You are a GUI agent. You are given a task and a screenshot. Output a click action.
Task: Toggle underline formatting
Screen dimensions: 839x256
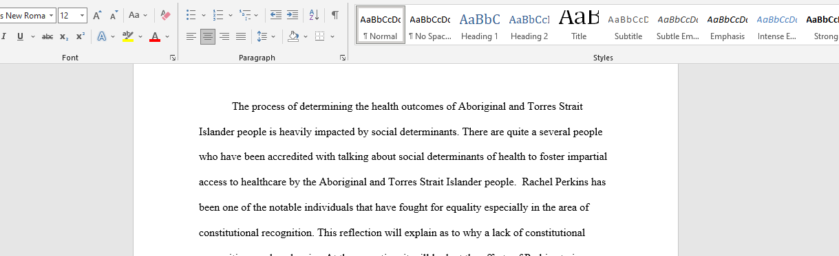coord(20,36)
